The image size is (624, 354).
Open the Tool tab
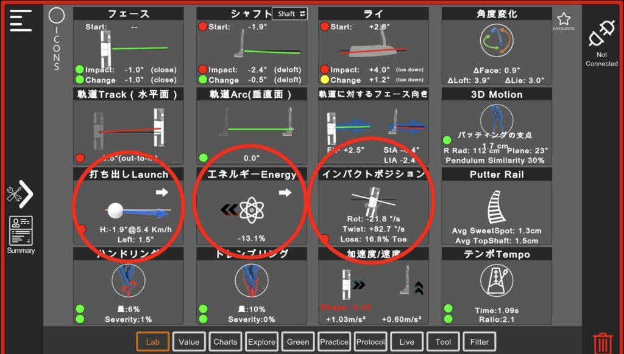443,342
